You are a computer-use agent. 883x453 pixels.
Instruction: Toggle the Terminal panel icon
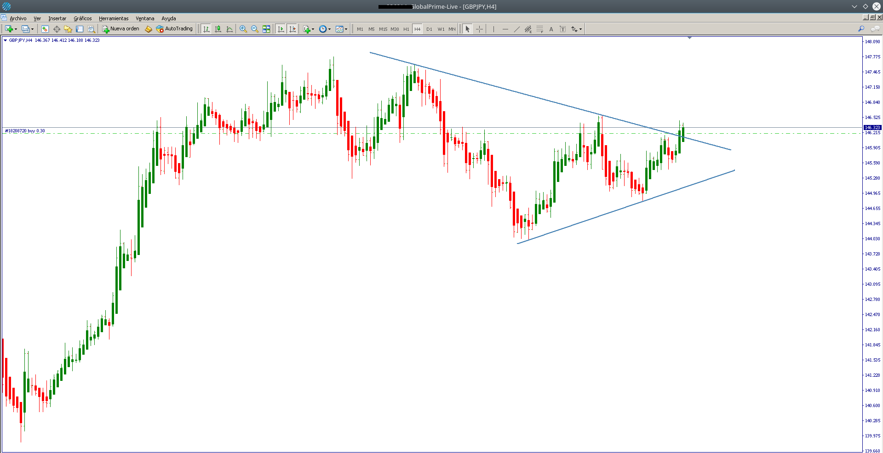[80, 29]
